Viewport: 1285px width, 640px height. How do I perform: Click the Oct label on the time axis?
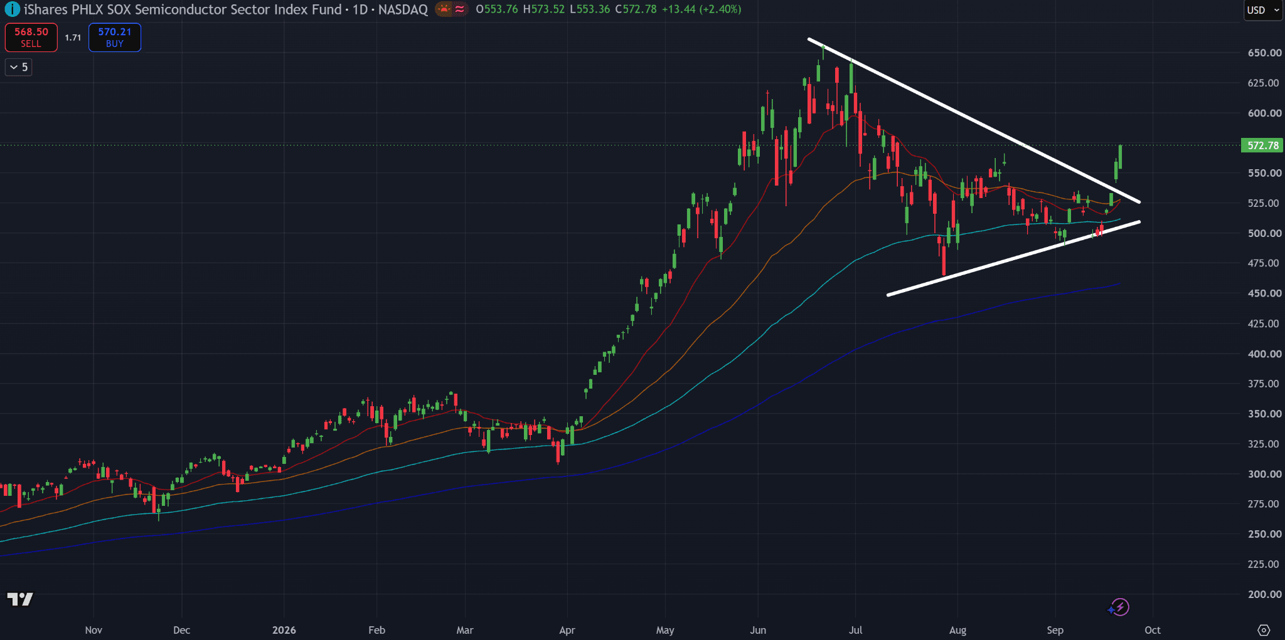click(1153, 630)
